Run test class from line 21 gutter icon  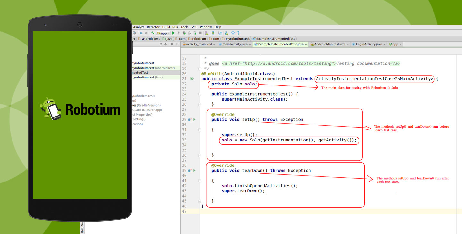pos(192,79)
